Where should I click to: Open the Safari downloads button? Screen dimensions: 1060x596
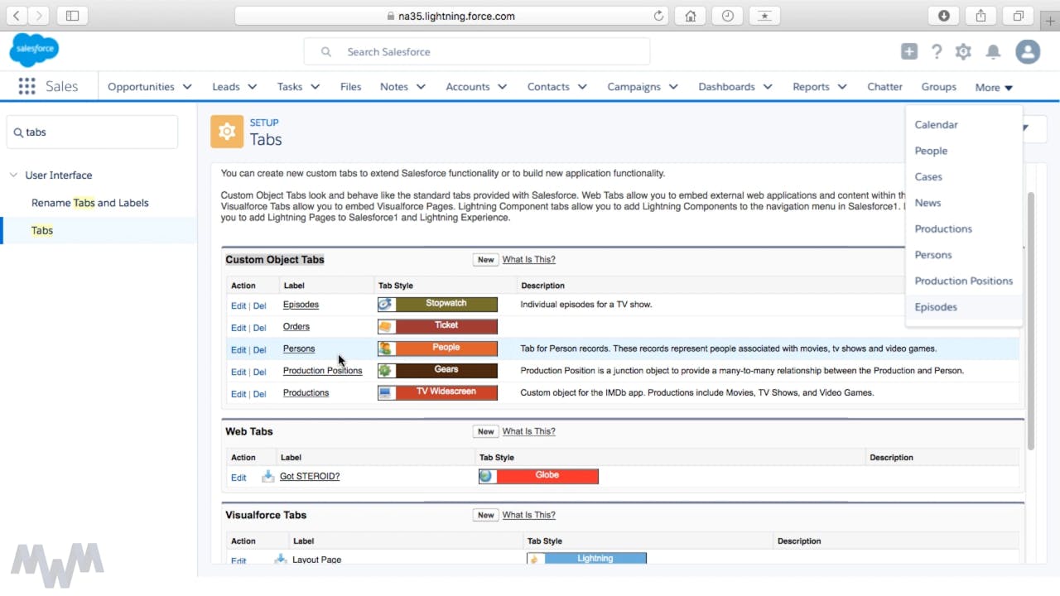pyautogui.click(x=943, y=16)
